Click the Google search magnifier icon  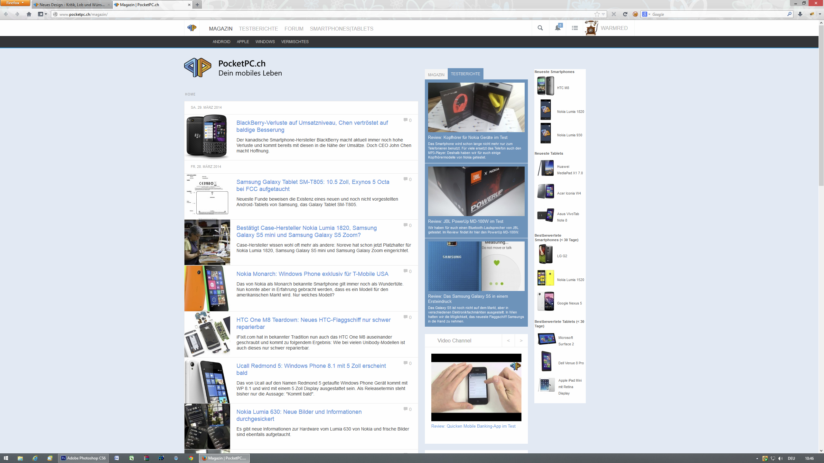coord(789,14)
